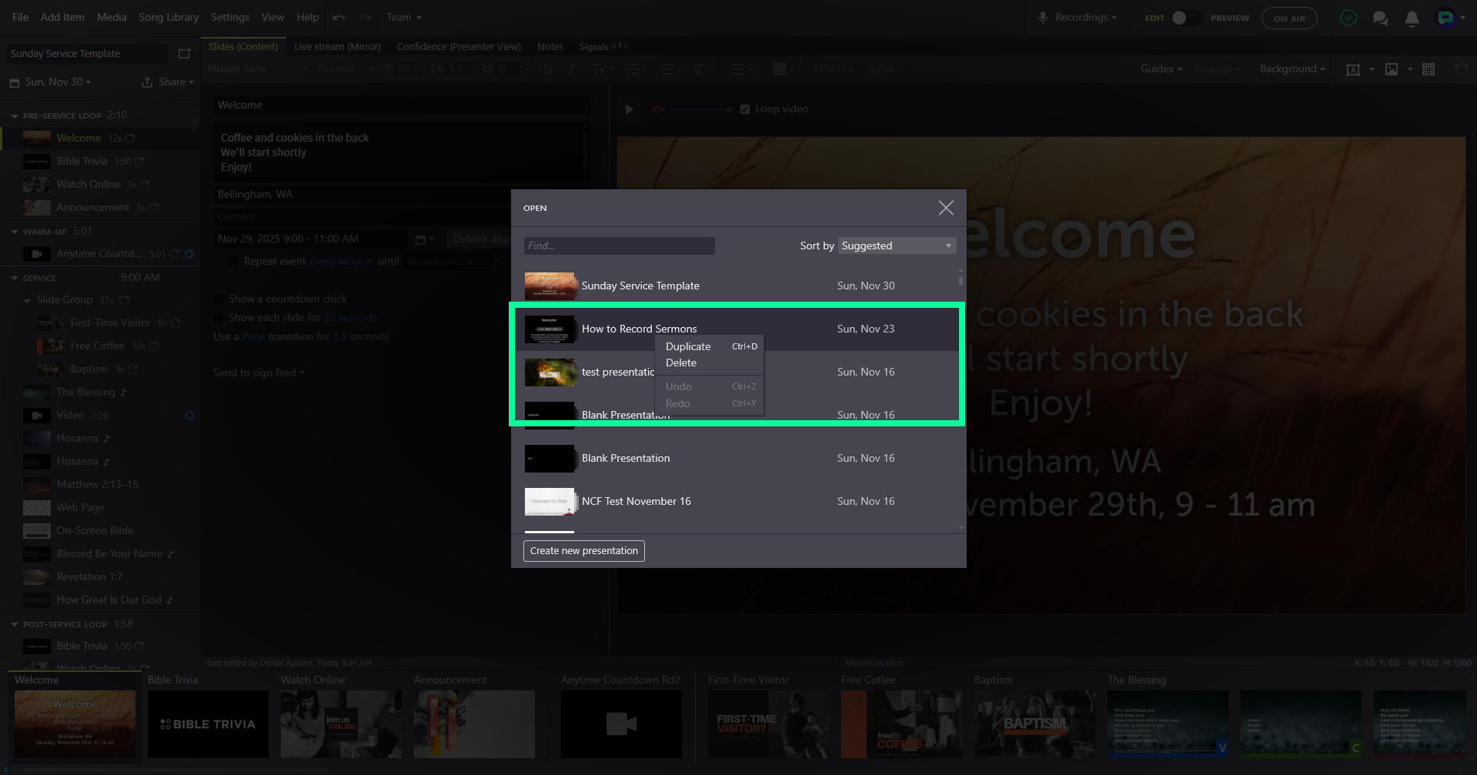Open the Guides dropdown

pos(1161,69)
